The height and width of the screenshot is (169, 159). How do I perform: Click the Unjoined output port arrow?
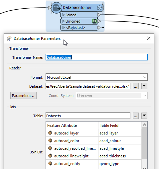[x=99, y=21]
